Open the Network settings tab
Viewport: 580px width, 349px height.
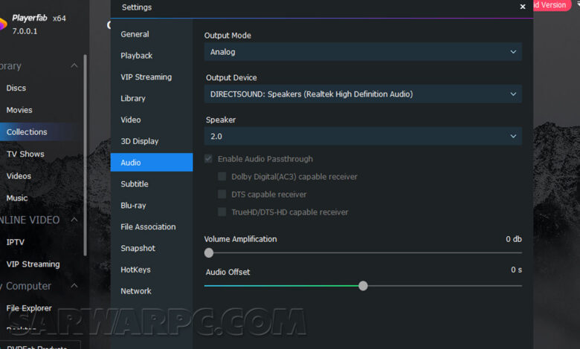152,291
